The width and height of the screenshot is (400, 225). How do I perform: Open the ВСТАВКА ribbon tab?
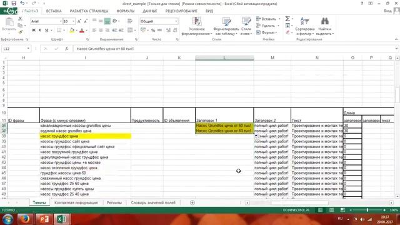pos(54,11)
